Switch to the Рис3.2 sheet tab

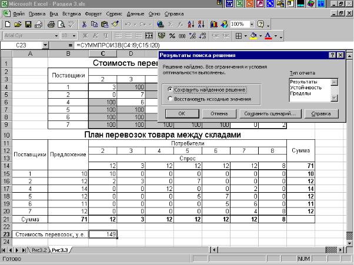tap(39, 250)
